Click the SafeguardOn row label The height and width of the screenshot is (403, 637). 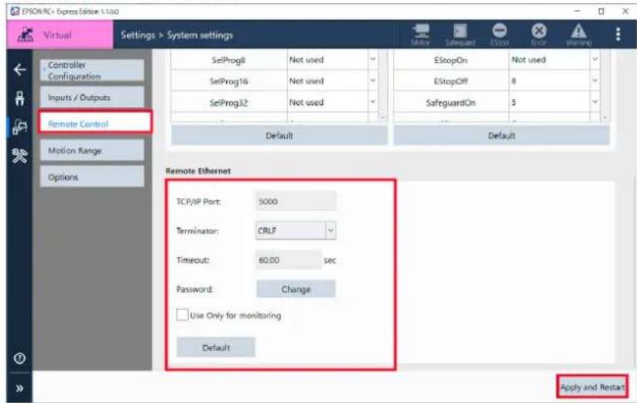tap(450, 103)
